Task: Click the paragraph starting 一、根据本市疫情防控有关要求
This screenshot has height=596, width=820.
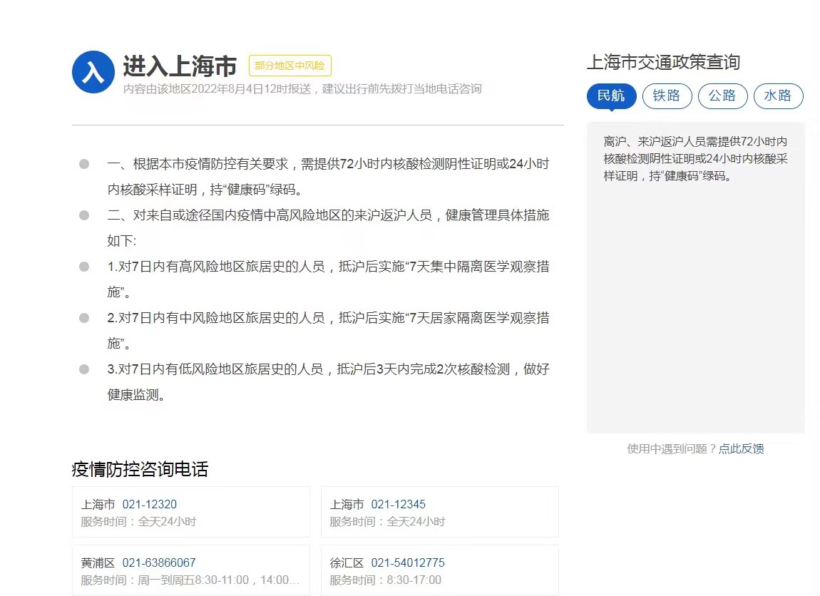Action: pyautogui.click(x=328, y=177)
